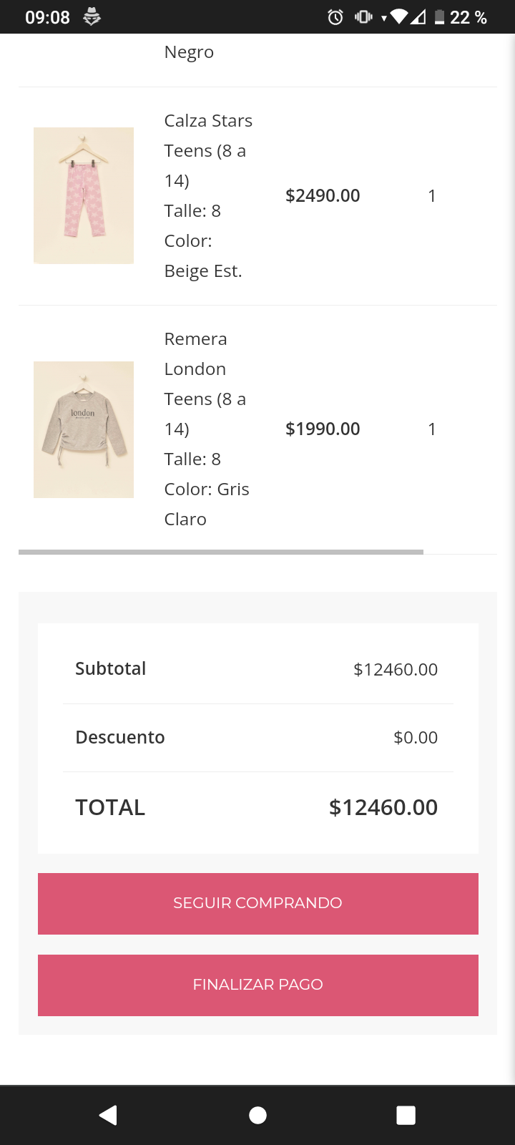
Task: Tap the $1990.00 price of Remera London
Action: click(x=323, y=429)
